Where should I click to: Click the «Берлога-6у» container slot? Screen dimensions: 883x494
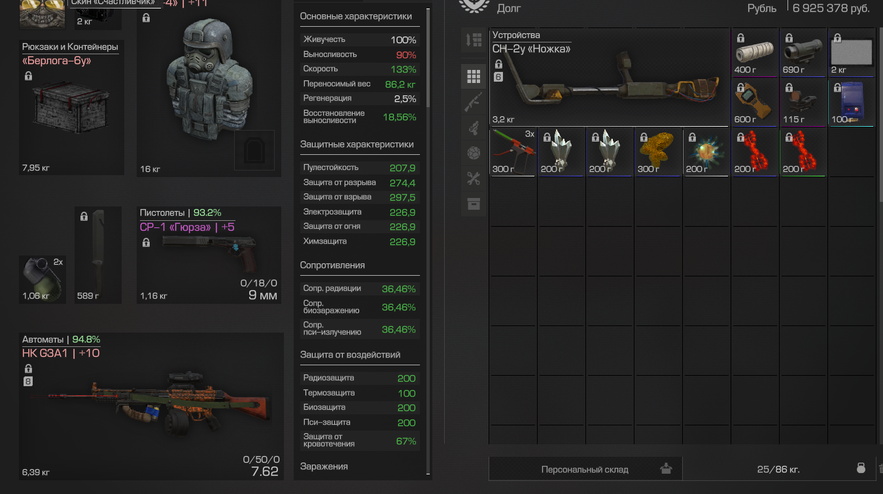click(71, 107)
